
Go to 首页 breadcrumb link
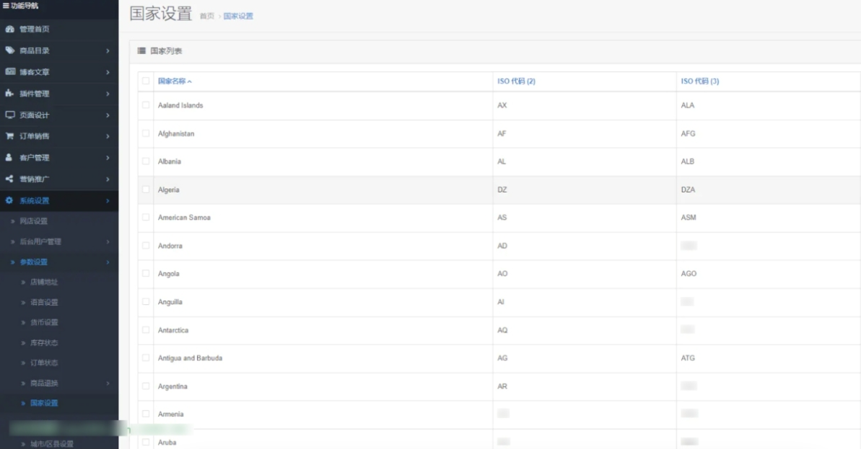click(x=207, y=16)
